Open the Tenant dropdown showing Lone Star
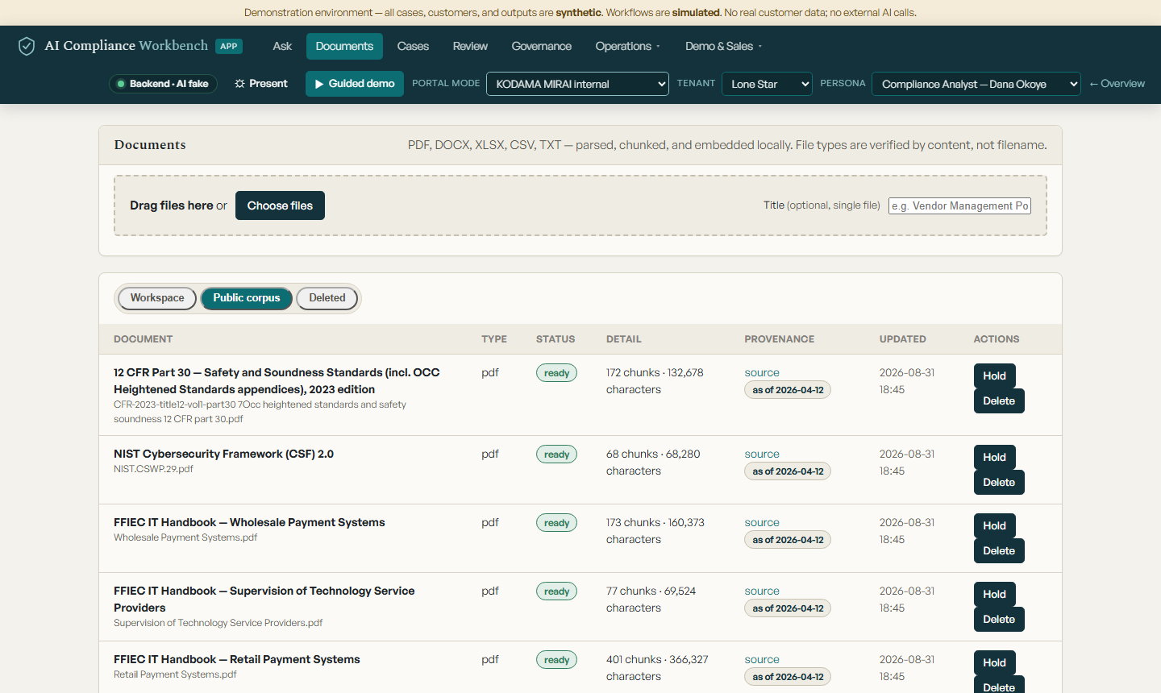This screenshot has width=1161, height=693. pyautogui.click(x=767, y=84)
